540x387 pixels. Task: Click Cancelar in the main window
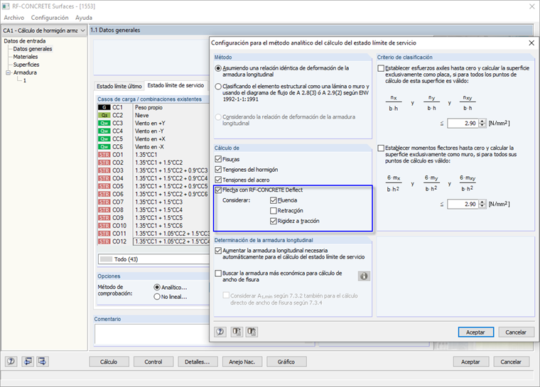[x=511, y=362]
